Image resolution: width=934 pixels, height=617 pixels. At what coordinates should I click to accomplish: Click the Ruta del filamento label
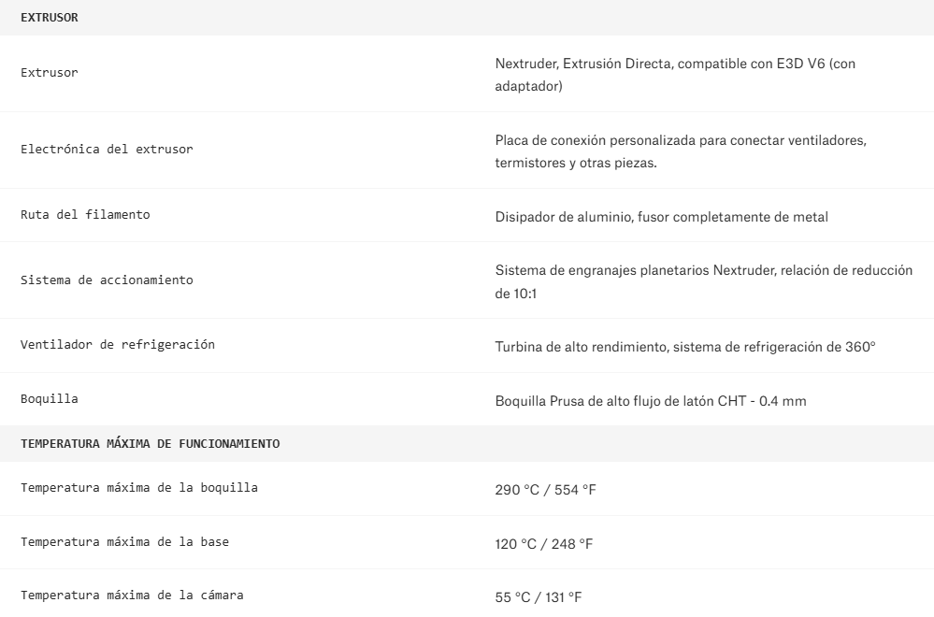pyautogui.click(x=85, y=215)
